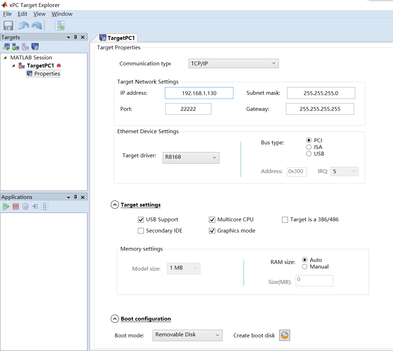This screenshot has height=351, width=393.
Task: Switch to the TargetPC1 tab
Action: pos(117,38)
